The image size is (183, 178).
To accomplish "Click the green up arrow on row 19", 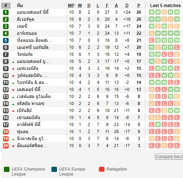I will coord(13,139).
